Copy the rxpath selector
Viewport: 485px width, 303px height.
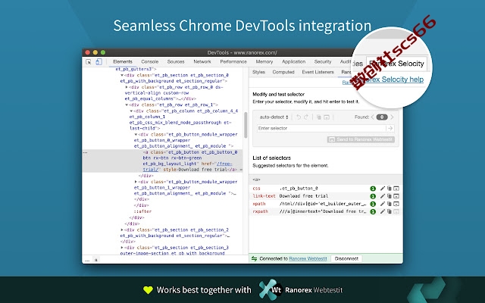(x=390, y=211)
